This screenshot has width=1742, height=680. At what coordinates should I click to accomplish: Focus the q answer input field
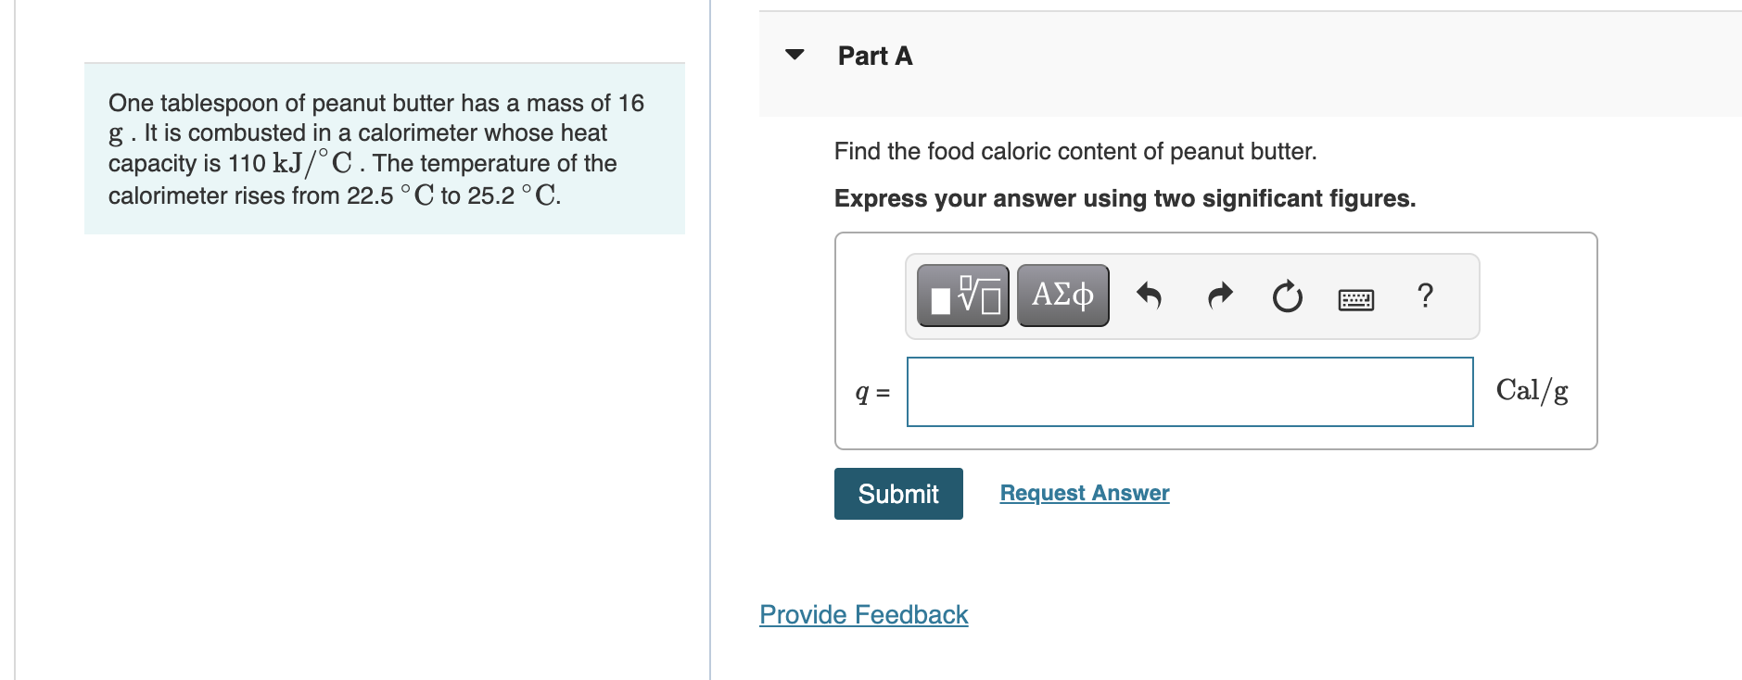click(1189, 392)
